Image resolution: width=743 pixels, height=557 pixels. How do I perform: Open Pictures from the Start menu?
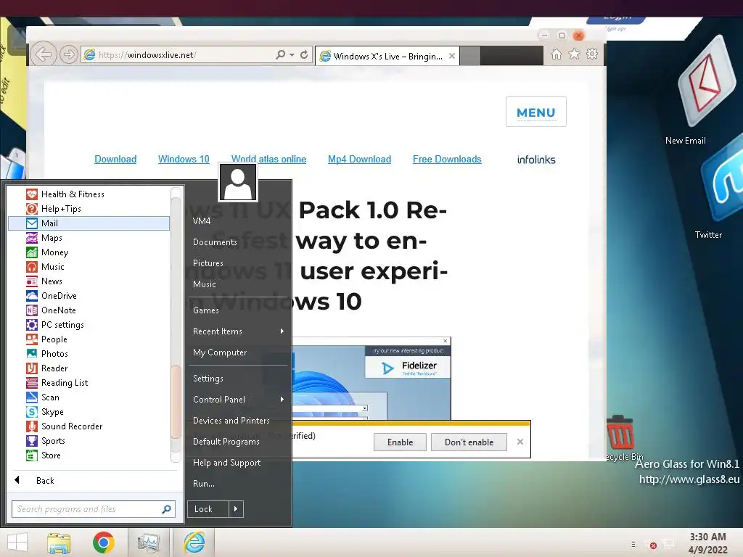(x=208, y=263)
